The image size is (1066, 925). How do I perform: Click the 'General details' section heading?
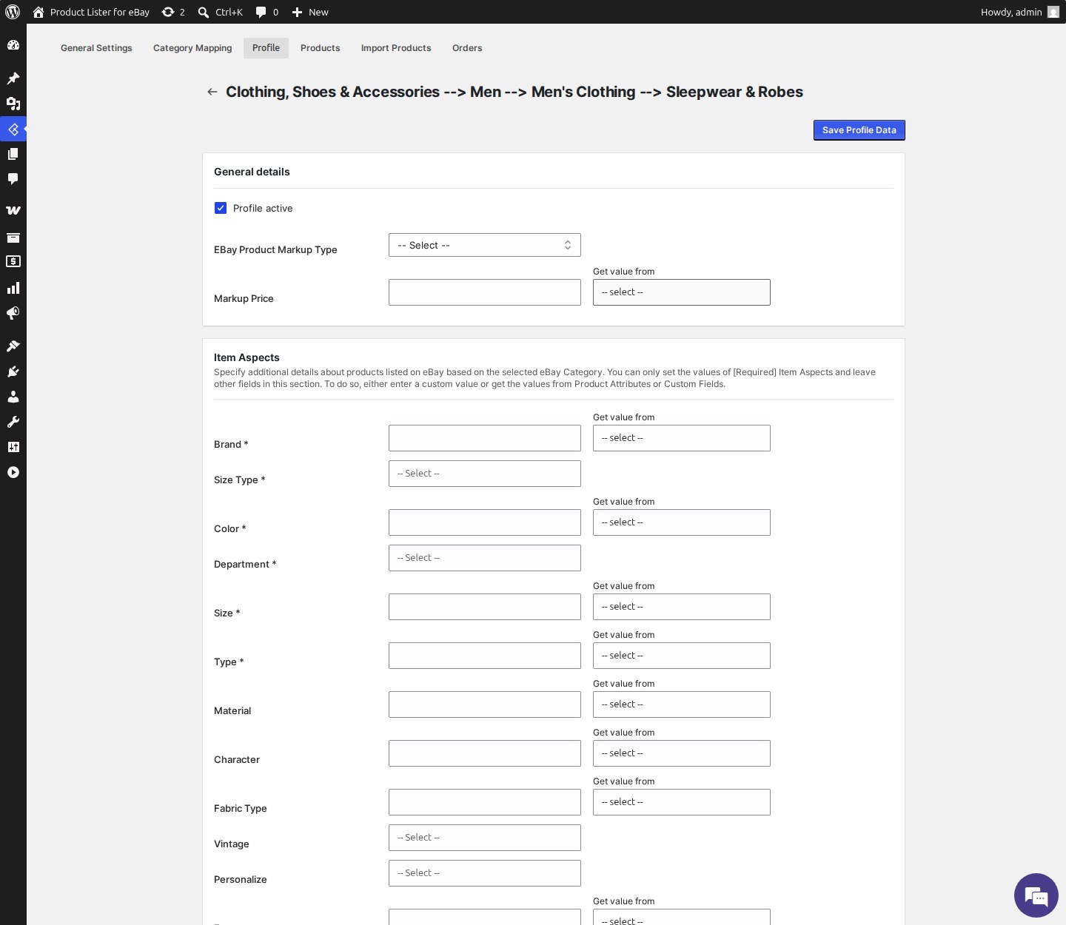tap(252, 172)
